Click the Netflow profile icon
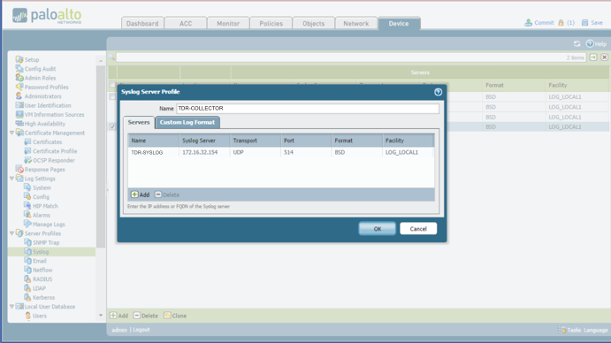The height and width of the screenshot is (343, 611). [x=27, y=270]
